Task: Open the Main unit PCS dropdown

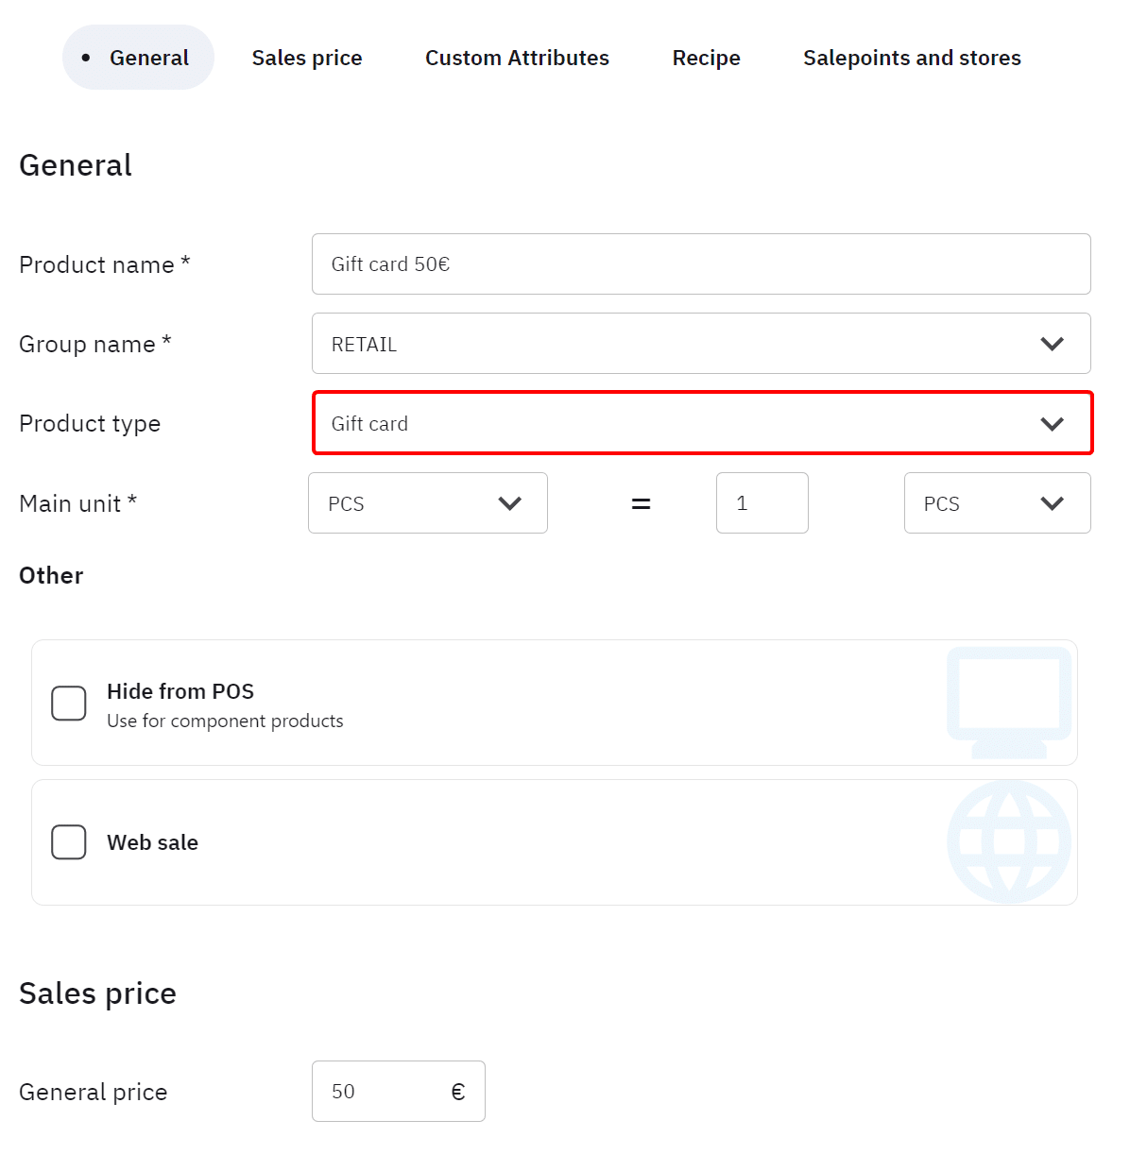Action: [427, 503]
